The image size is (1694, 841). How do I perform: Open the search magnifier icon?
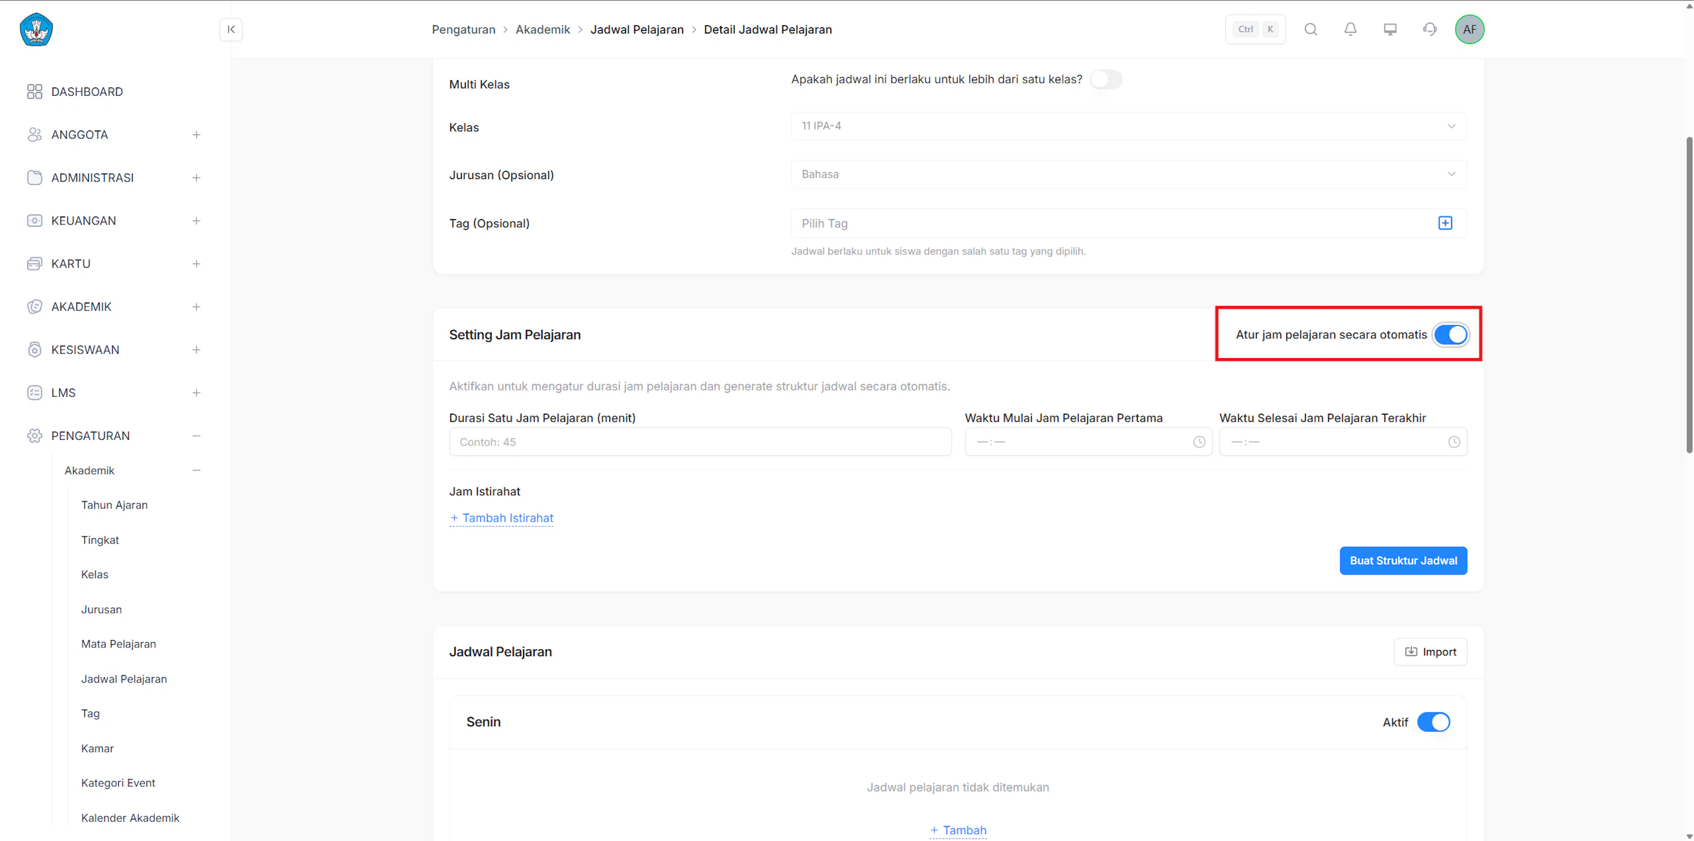(x=1311, y=29)
